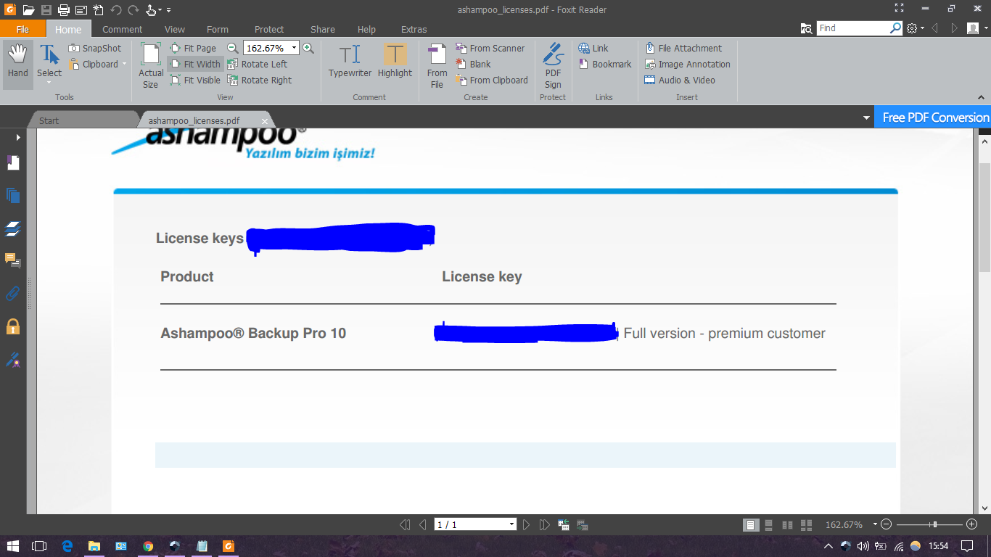Viewport: 991px width, 557px height.
Task: Select single page view mode
Action: point(751,524)
